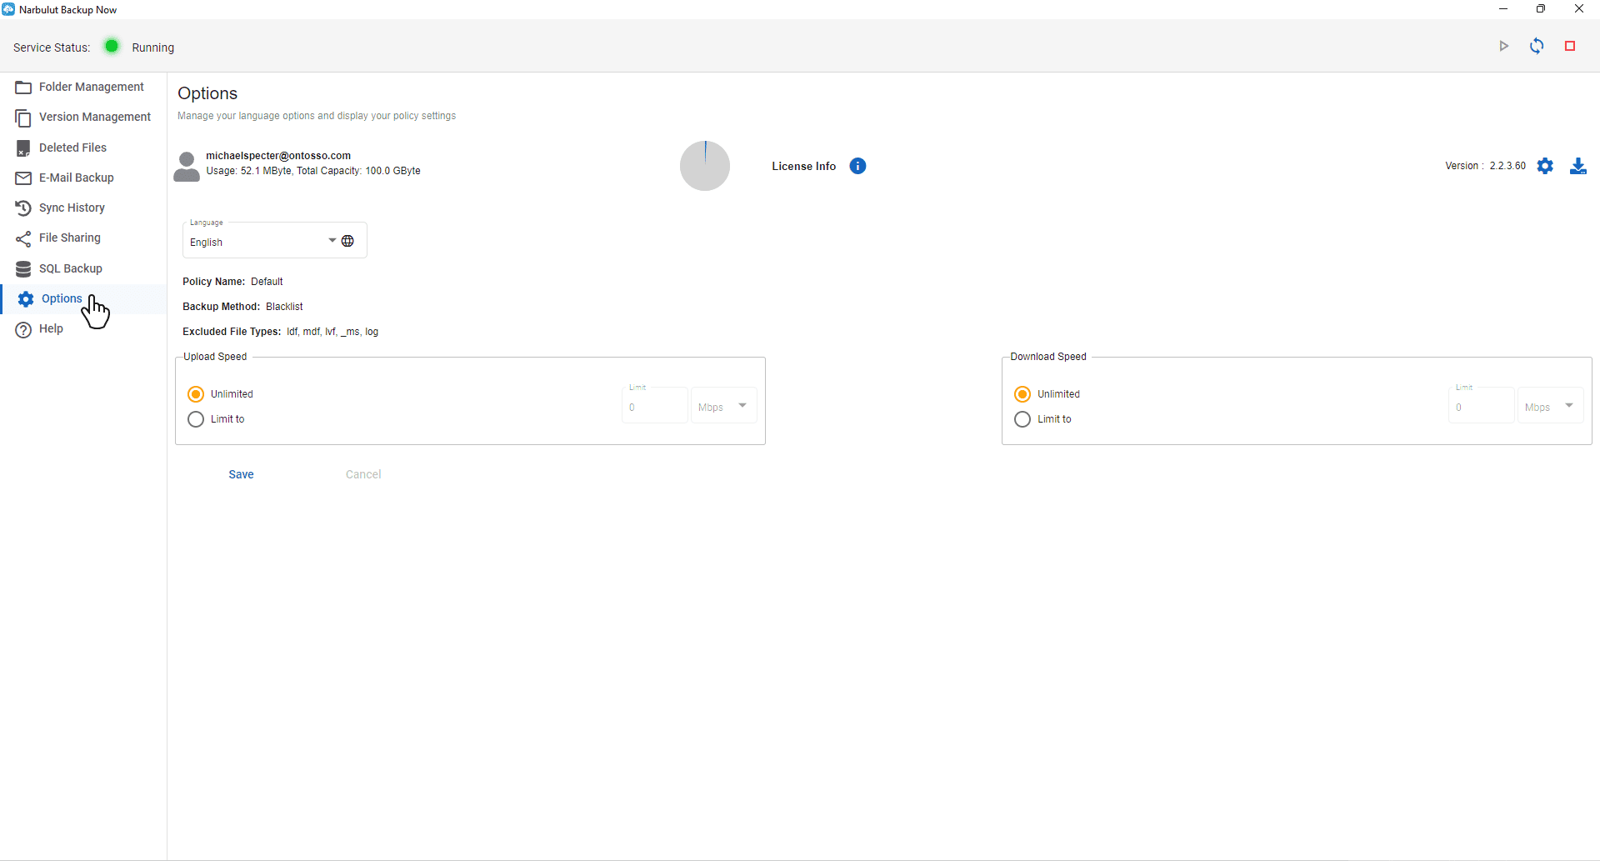The image size is (1600, 861).
Task: Start the service with play icon
Action: pos(1504,47)
